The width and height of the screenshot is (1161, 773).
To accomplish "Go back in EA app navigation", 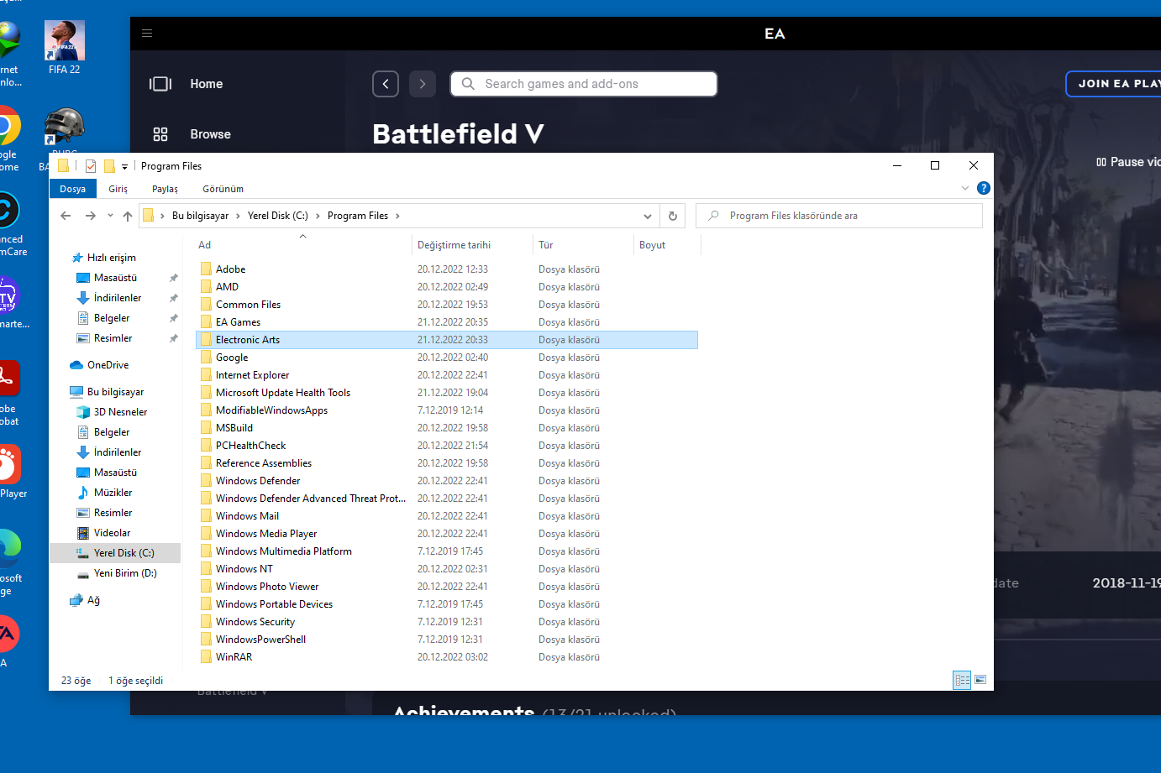I will pos(386,84).
